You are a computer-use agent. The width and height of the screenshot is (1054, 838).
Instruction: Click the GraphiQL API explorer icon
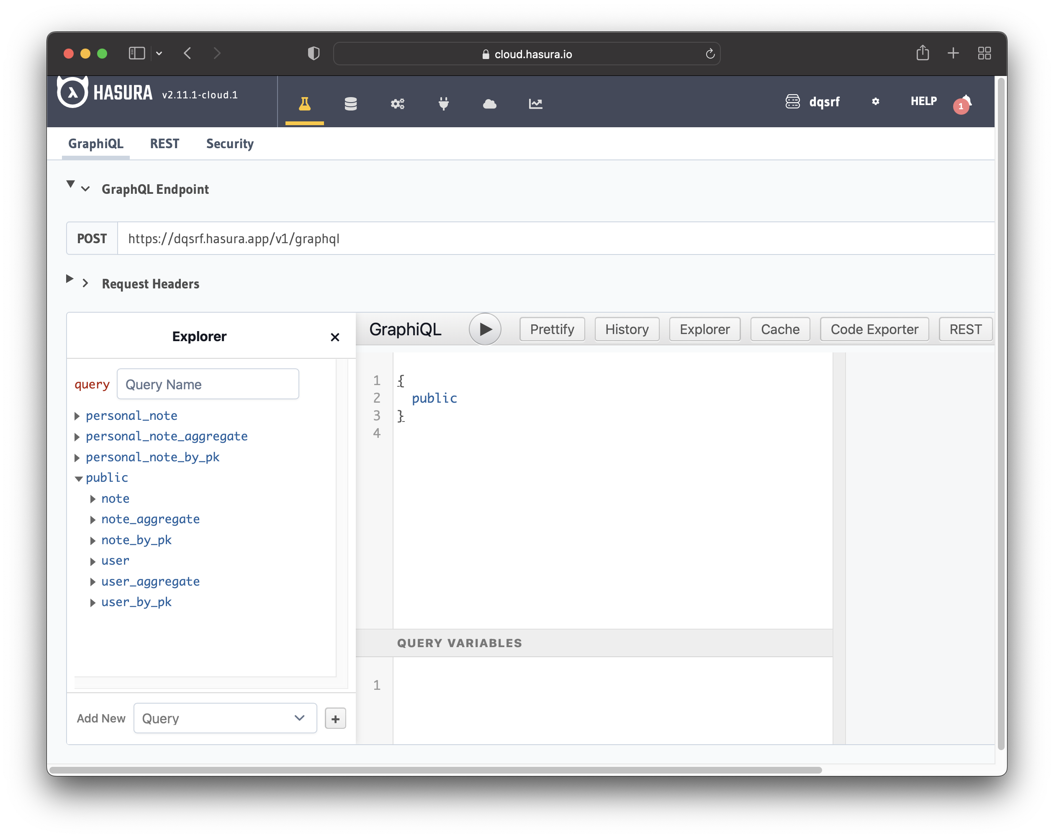pos(306,103)
